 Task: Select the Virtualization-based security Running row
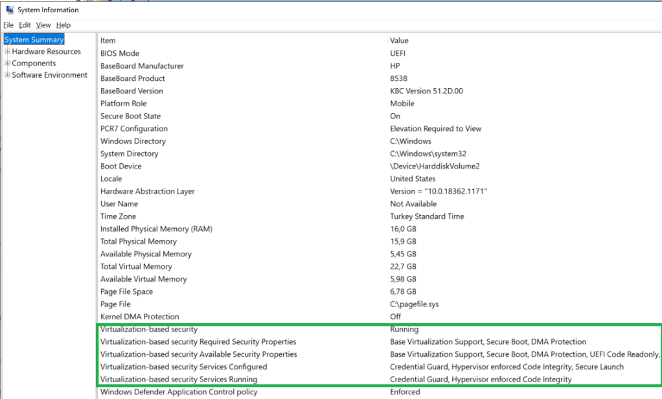click(x=149, y=330)
